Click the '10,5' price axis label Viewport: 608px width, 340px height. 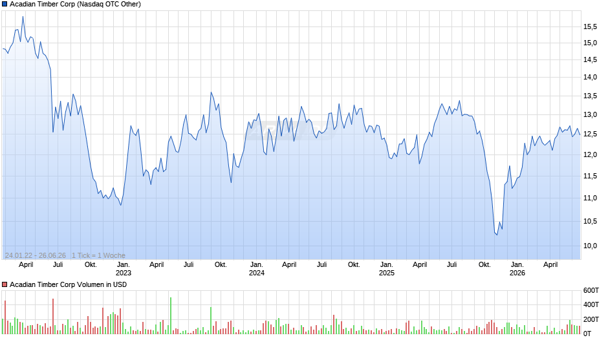point(590,221)
